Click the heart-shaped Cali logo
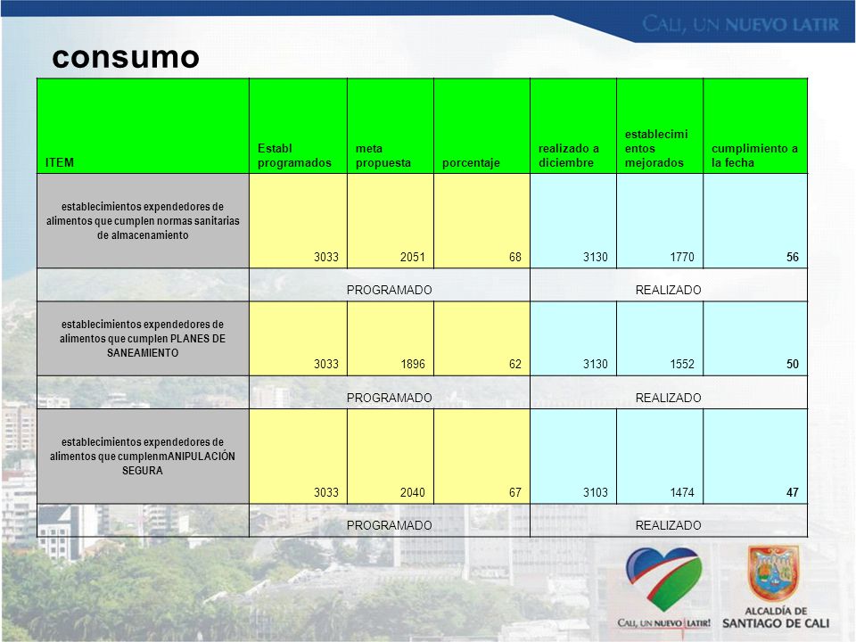This screenshot has height=642, width=856. point(663,580)
